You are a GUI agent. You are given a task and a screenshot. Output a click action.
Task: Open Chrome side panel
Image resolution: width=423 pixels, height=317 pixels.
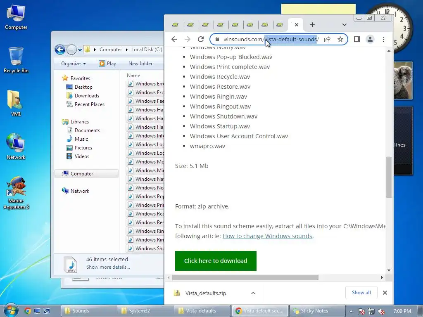point(356,39)
